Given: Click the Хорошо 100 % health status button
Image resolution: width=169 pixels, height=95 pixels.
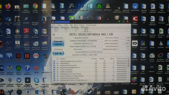Looking at the screenshot, I should (58, 43).
